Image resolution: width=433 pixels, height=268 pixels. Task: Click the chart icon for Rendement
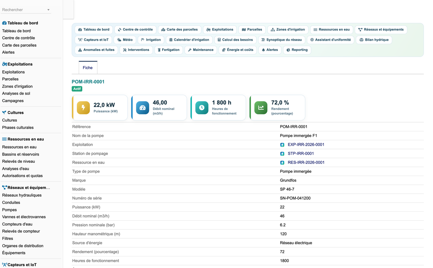[261, 107]
